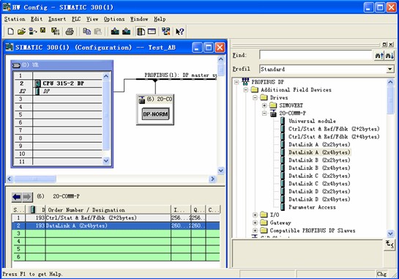Open the Edit menu
Image resolution: width=399 pixels, height=279 pixels.
(37, 19)
